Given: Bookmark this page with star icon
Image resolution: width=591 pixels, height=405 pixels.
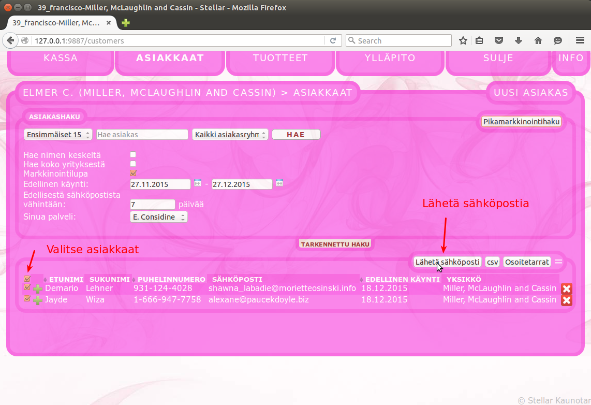Looking at the screenshot, I should point(463,40).
